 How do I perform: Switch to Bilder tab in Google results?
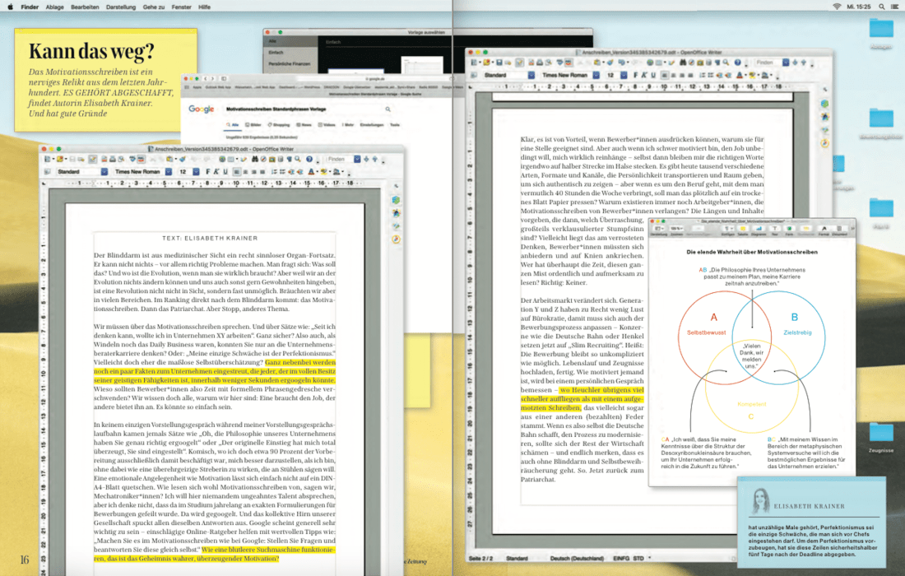point(257,125)
